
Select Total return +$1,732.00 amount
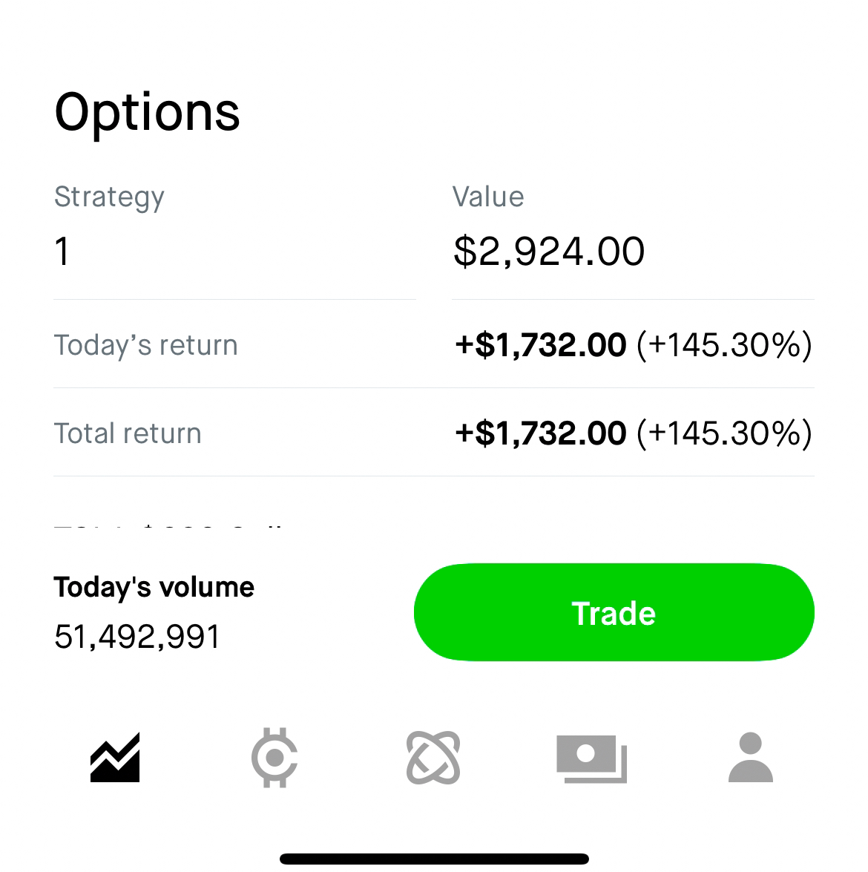[x=541, y=433]
